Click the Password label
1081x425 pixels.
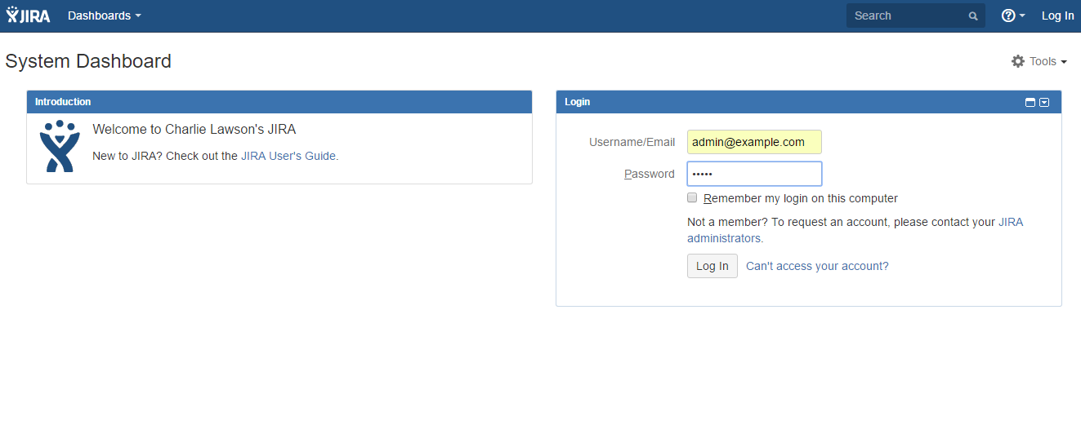tap(650, 174)
